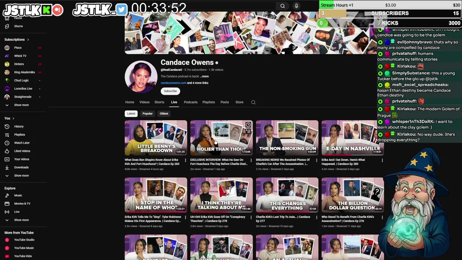Click the This Changes Everything thumbnail
The image size is (462, 260).
[x=287, y=195]
